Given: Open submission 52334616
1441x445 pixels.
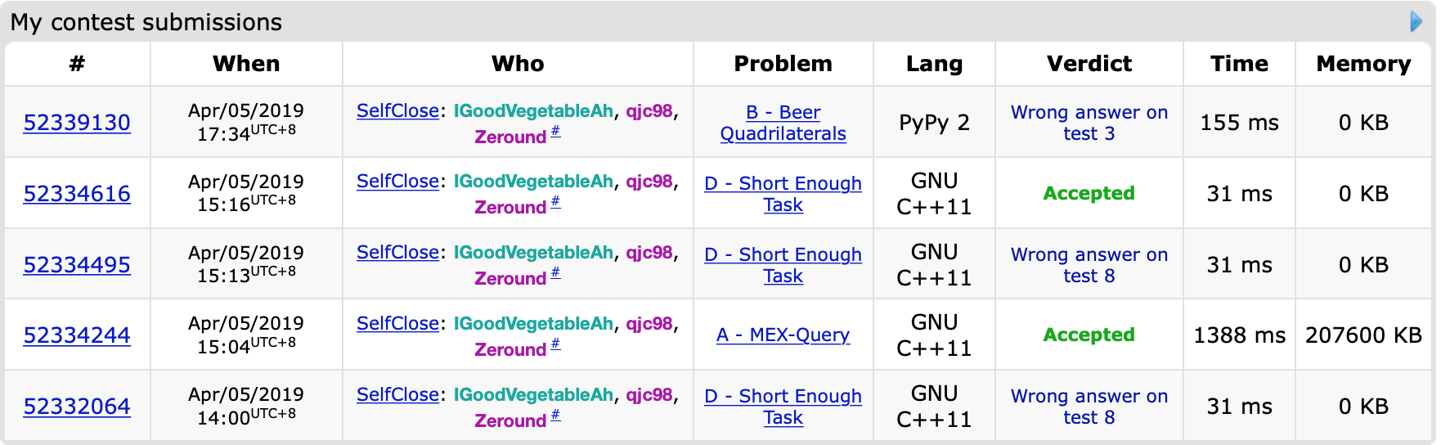Looking at the screenshot, I should click(77, 194).
